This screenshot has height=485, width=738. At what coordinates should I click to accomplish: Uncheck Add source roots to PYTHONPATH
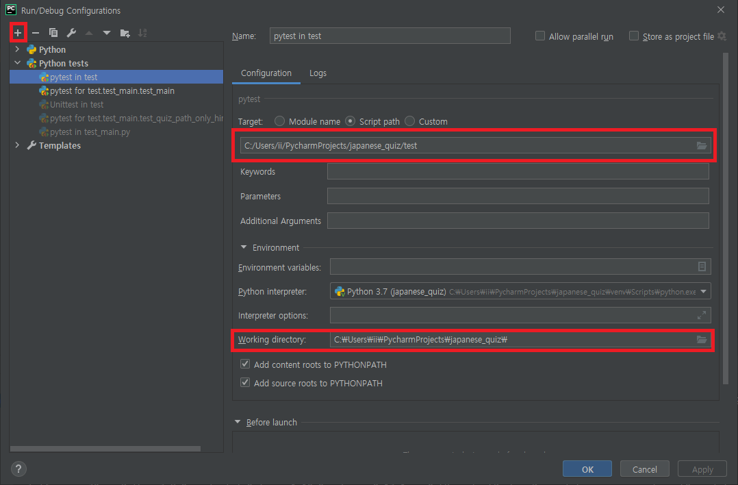click(x=245, y=382)
